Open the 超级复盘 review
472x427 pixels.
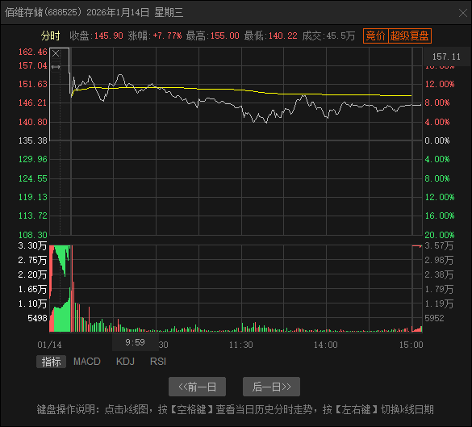pyautogui.click(x=410, y=36)
